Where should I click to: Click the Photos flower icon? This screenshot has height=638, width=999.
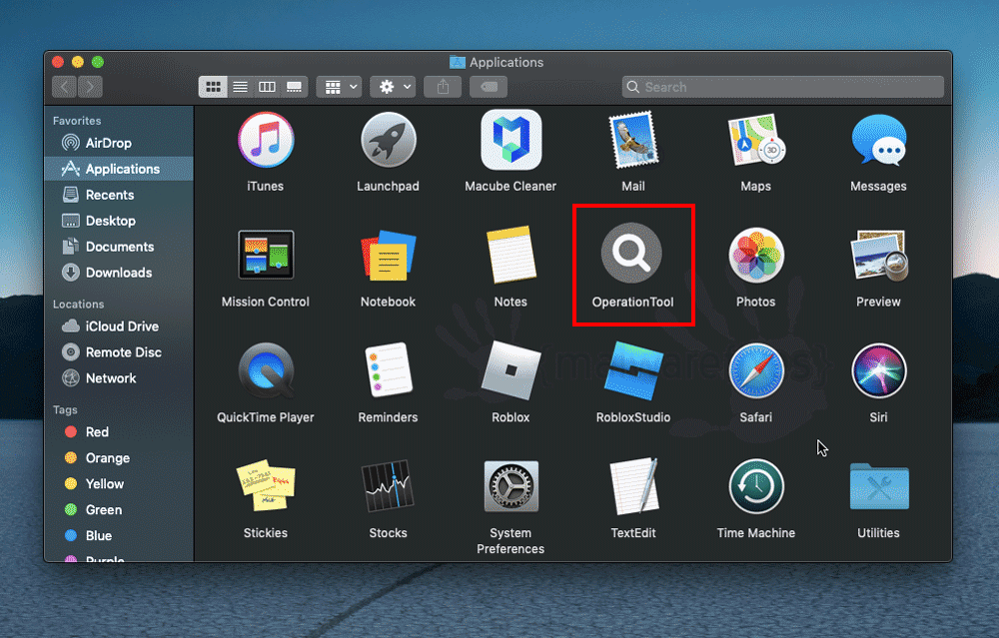click(x=756, y=255)
